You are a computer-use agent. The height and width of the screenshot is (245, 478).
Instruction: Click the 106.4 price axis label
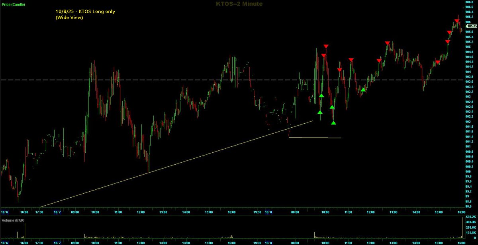tap(470, 12)
